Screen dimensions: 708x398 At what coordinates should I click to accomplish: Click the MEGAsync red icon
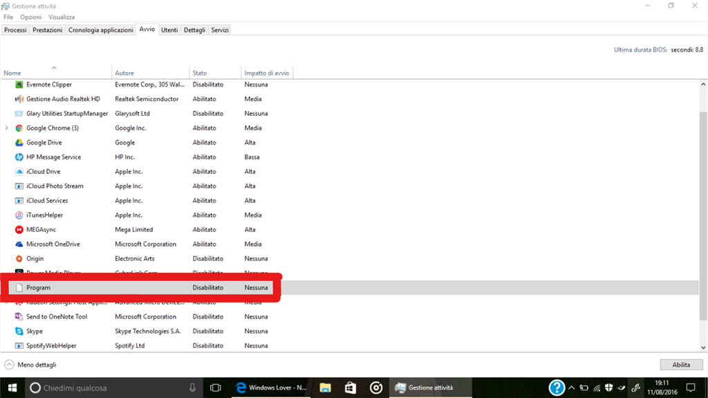(x=19, y=229)
